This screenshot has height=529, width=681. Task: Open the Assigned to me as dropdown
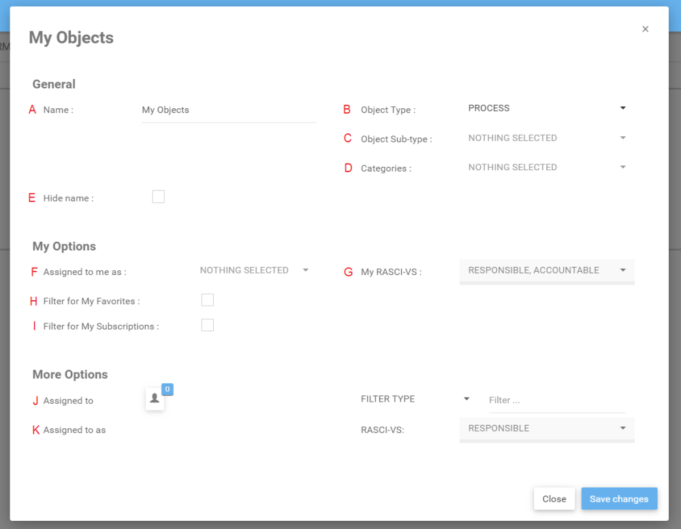coord(254,270)
